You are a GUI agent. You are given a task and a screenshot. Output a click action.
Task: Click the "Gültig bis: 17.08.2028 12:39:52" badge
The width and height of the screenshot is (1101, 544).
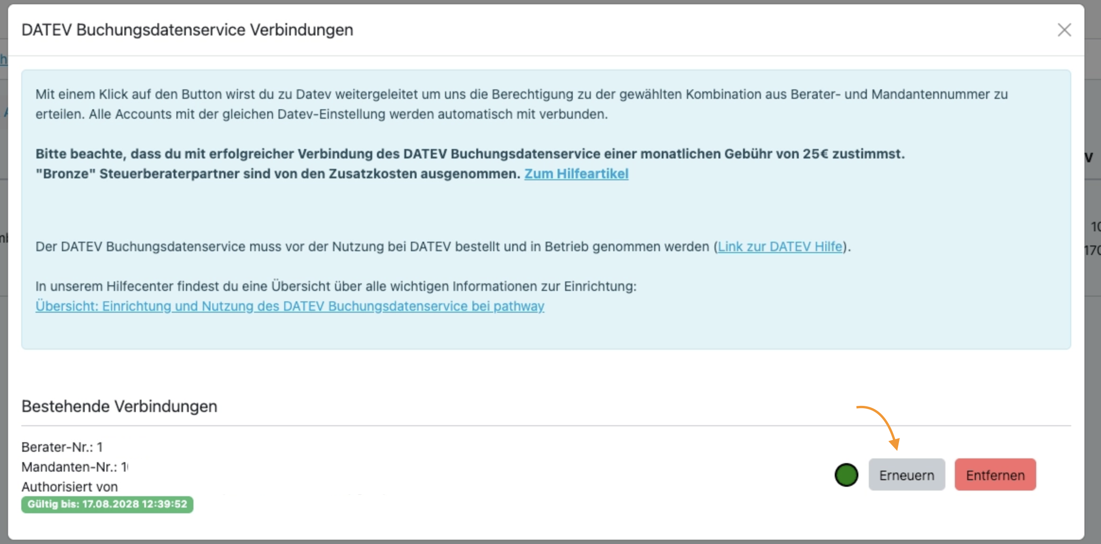coord(107,504)
